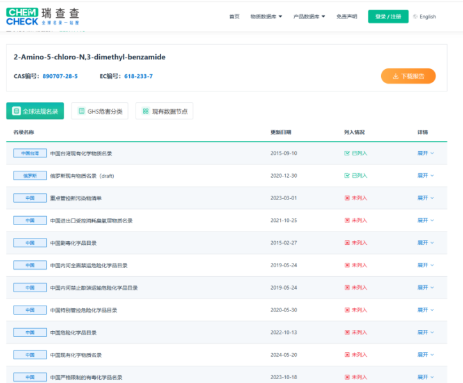Click the GHS危害分类 tab icon

click(81, 111)
